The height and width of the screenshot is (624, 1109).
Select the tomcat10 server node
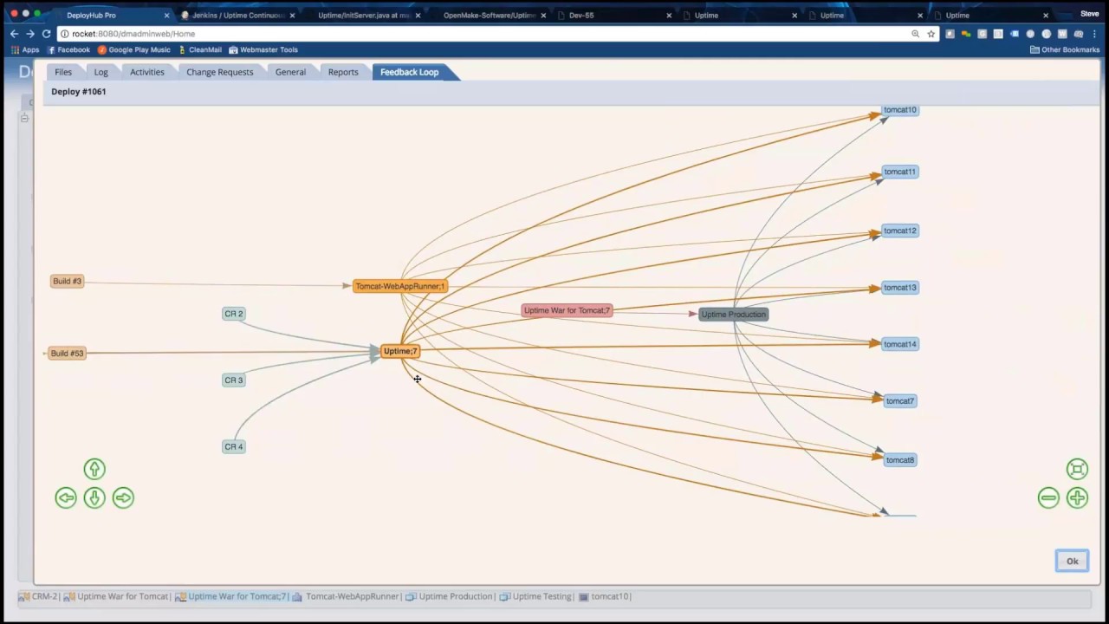point(900,110)
